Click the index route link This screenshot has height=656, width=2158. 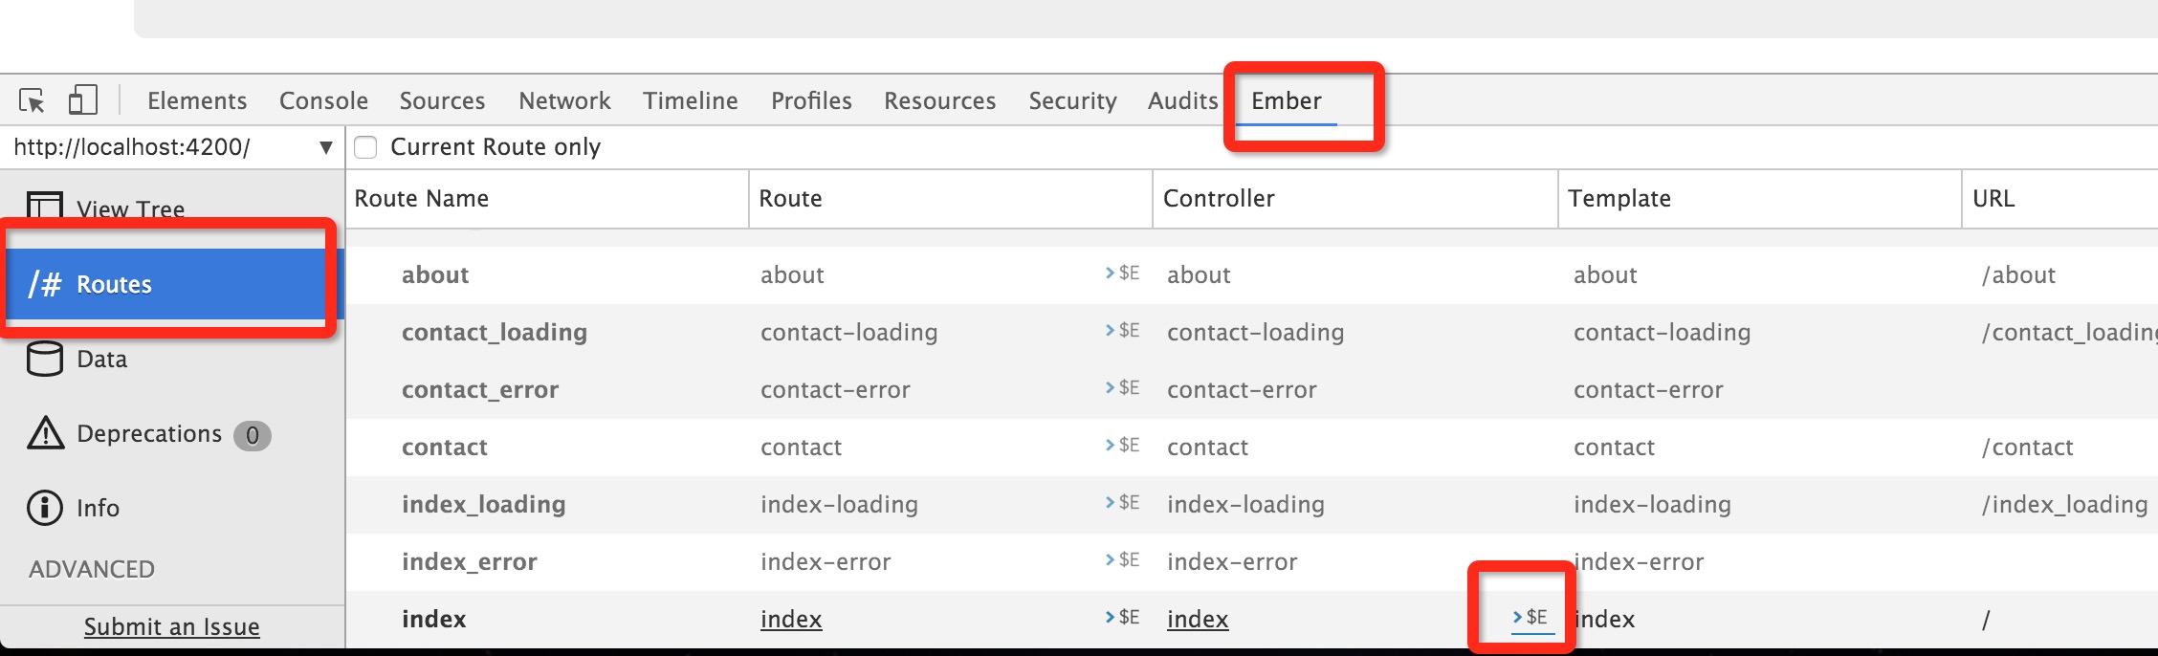pos(791,620)
